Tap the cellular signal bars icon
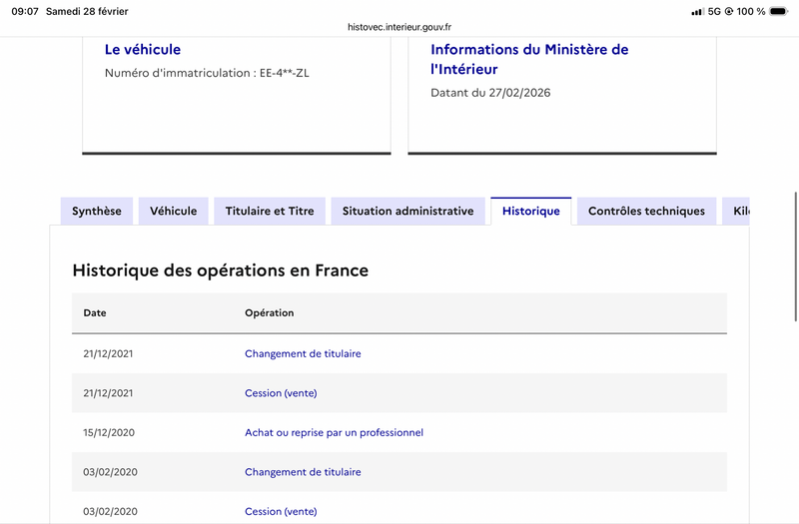 (x=697, y=12)
